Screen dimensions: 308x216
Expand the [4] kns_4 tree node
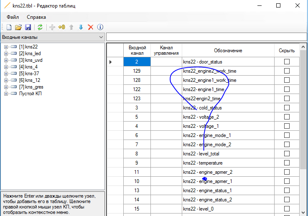(x=6, y=67)
